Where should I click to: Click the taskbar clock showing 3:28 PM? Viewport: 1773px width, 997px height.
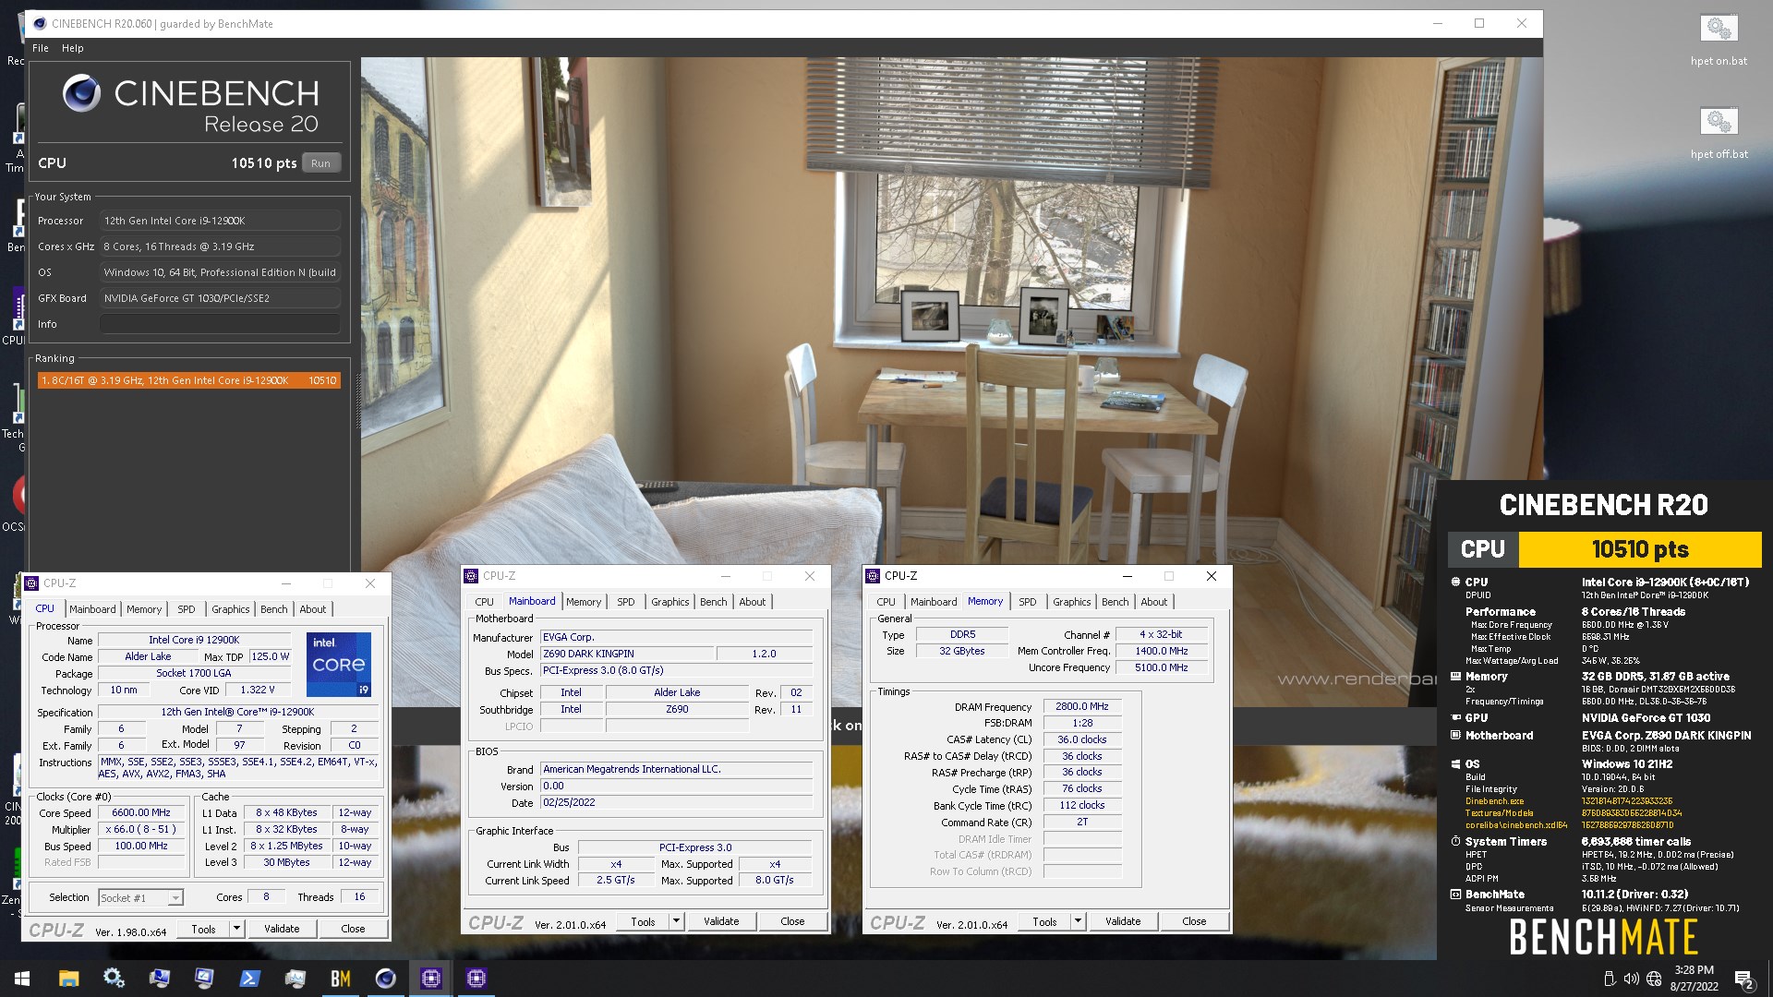(1694, 979)
